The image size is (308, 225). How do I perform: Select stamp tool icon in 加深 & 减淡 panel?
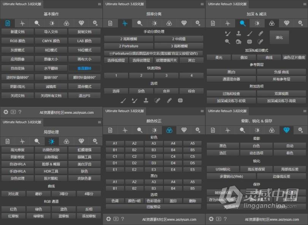point(239,33)
